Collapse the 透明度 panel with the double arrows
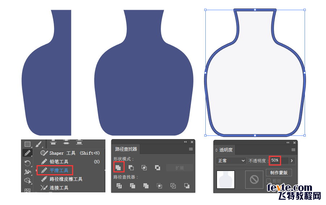The image size is (326, 205). tap(288, 143)
